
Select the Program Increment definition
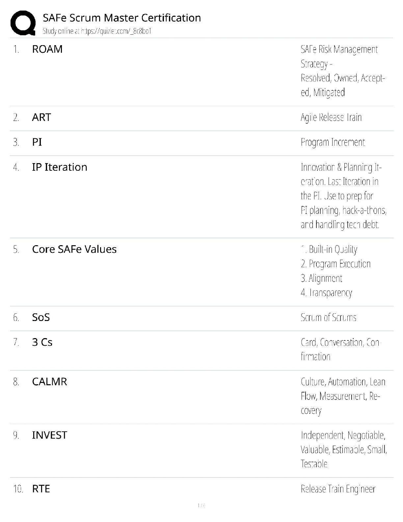click(x=333, y=142)
